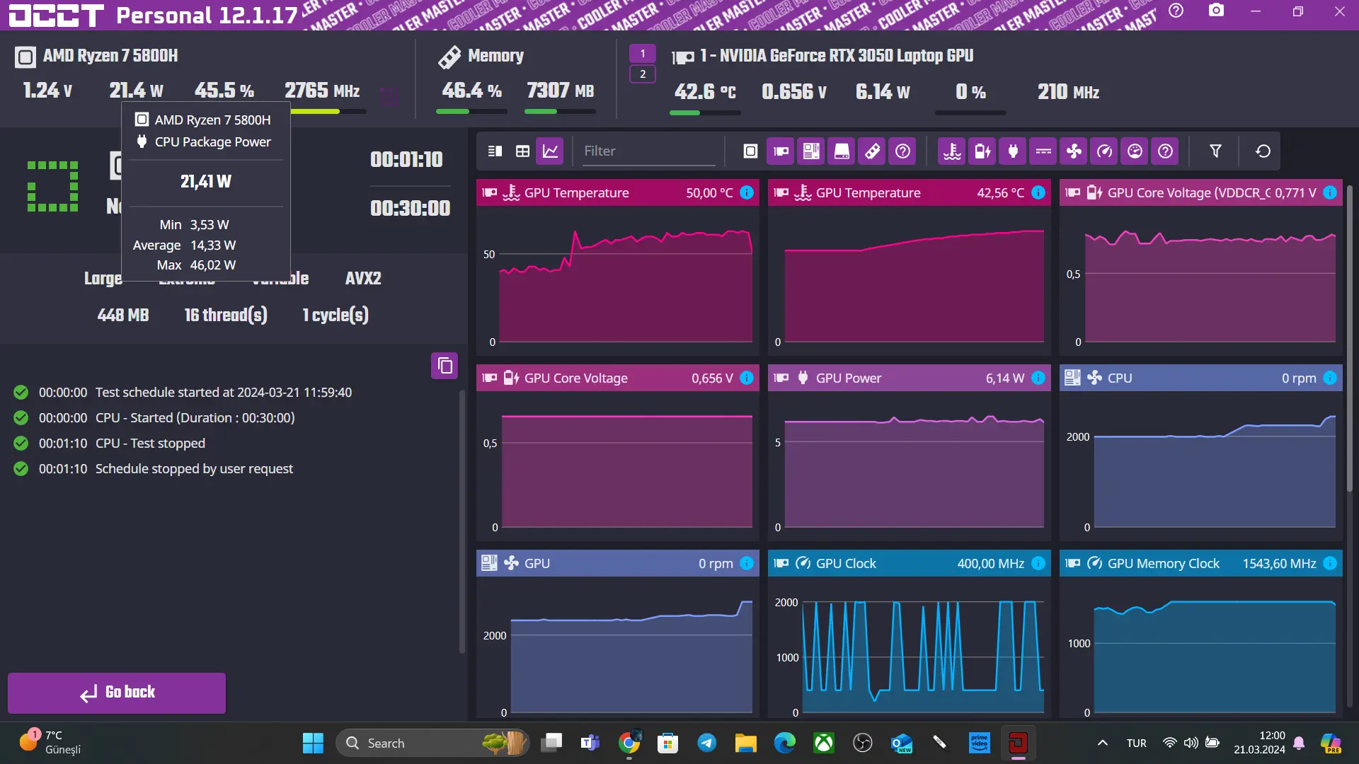Reset monitoring with the circular arrow icon

coord(1263,151)
